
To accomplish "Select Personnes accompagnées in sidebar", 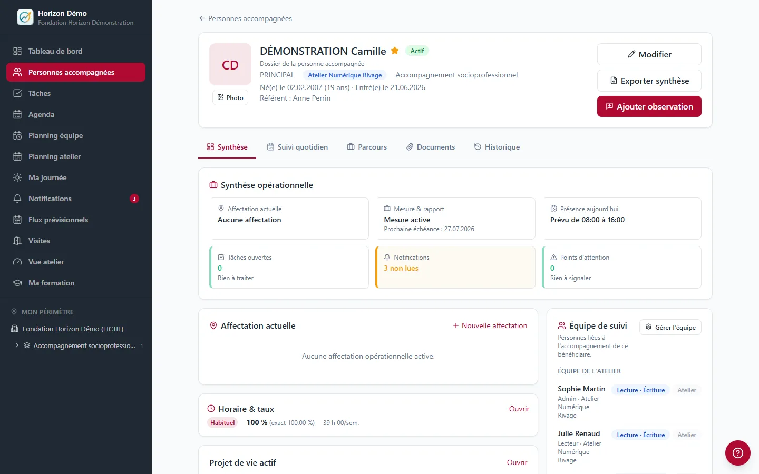I will (x=76, y=72).
